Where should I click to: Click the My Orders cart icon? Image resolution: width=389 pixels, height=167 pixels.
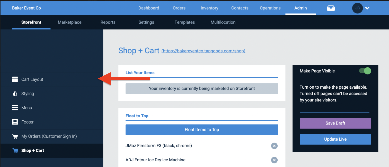click(15, 136)
